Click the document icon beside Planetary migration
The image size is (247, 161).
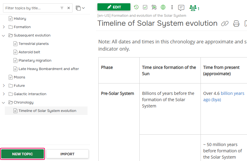click(15, 60)
